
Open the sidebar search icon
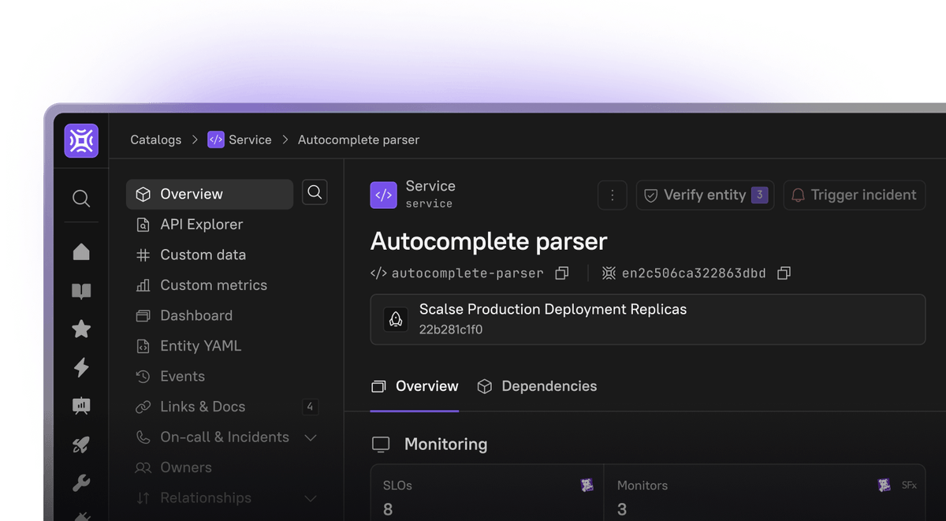(81, 199)
